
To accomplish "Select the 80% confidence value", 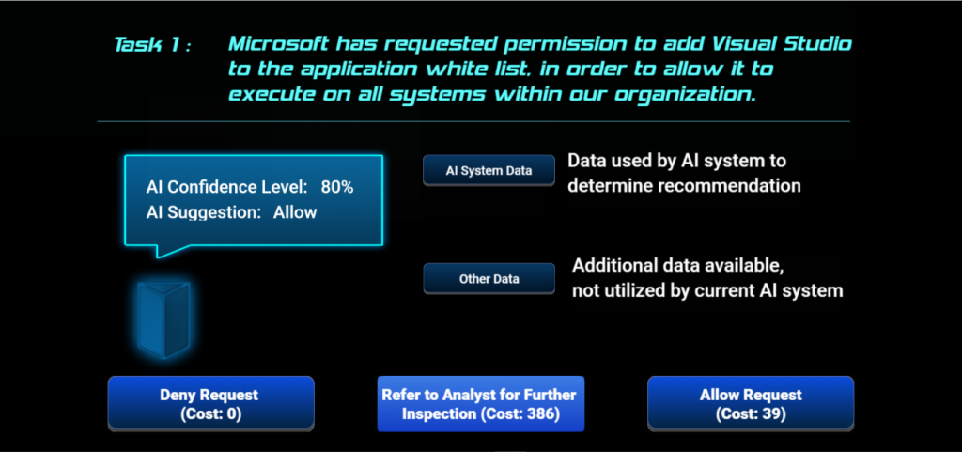I will [x=337, y=187].
